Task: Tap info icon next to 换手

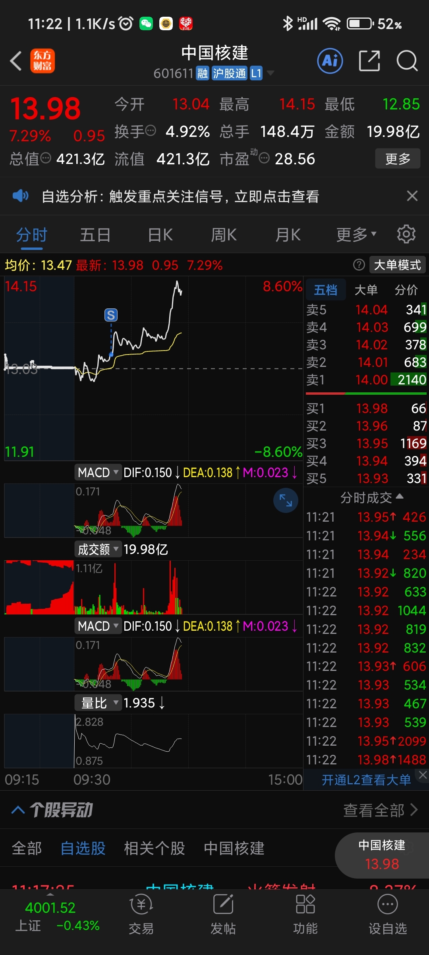Action: [x=151, y=131]
